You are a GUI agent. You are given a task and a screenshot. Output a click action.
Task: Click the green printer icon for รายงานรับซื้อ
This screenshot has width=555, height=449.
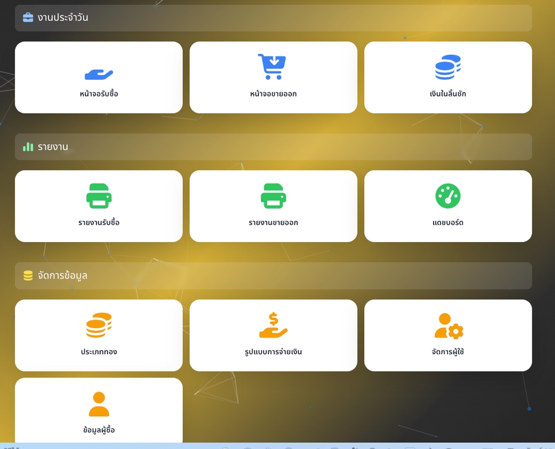[99, 196]
